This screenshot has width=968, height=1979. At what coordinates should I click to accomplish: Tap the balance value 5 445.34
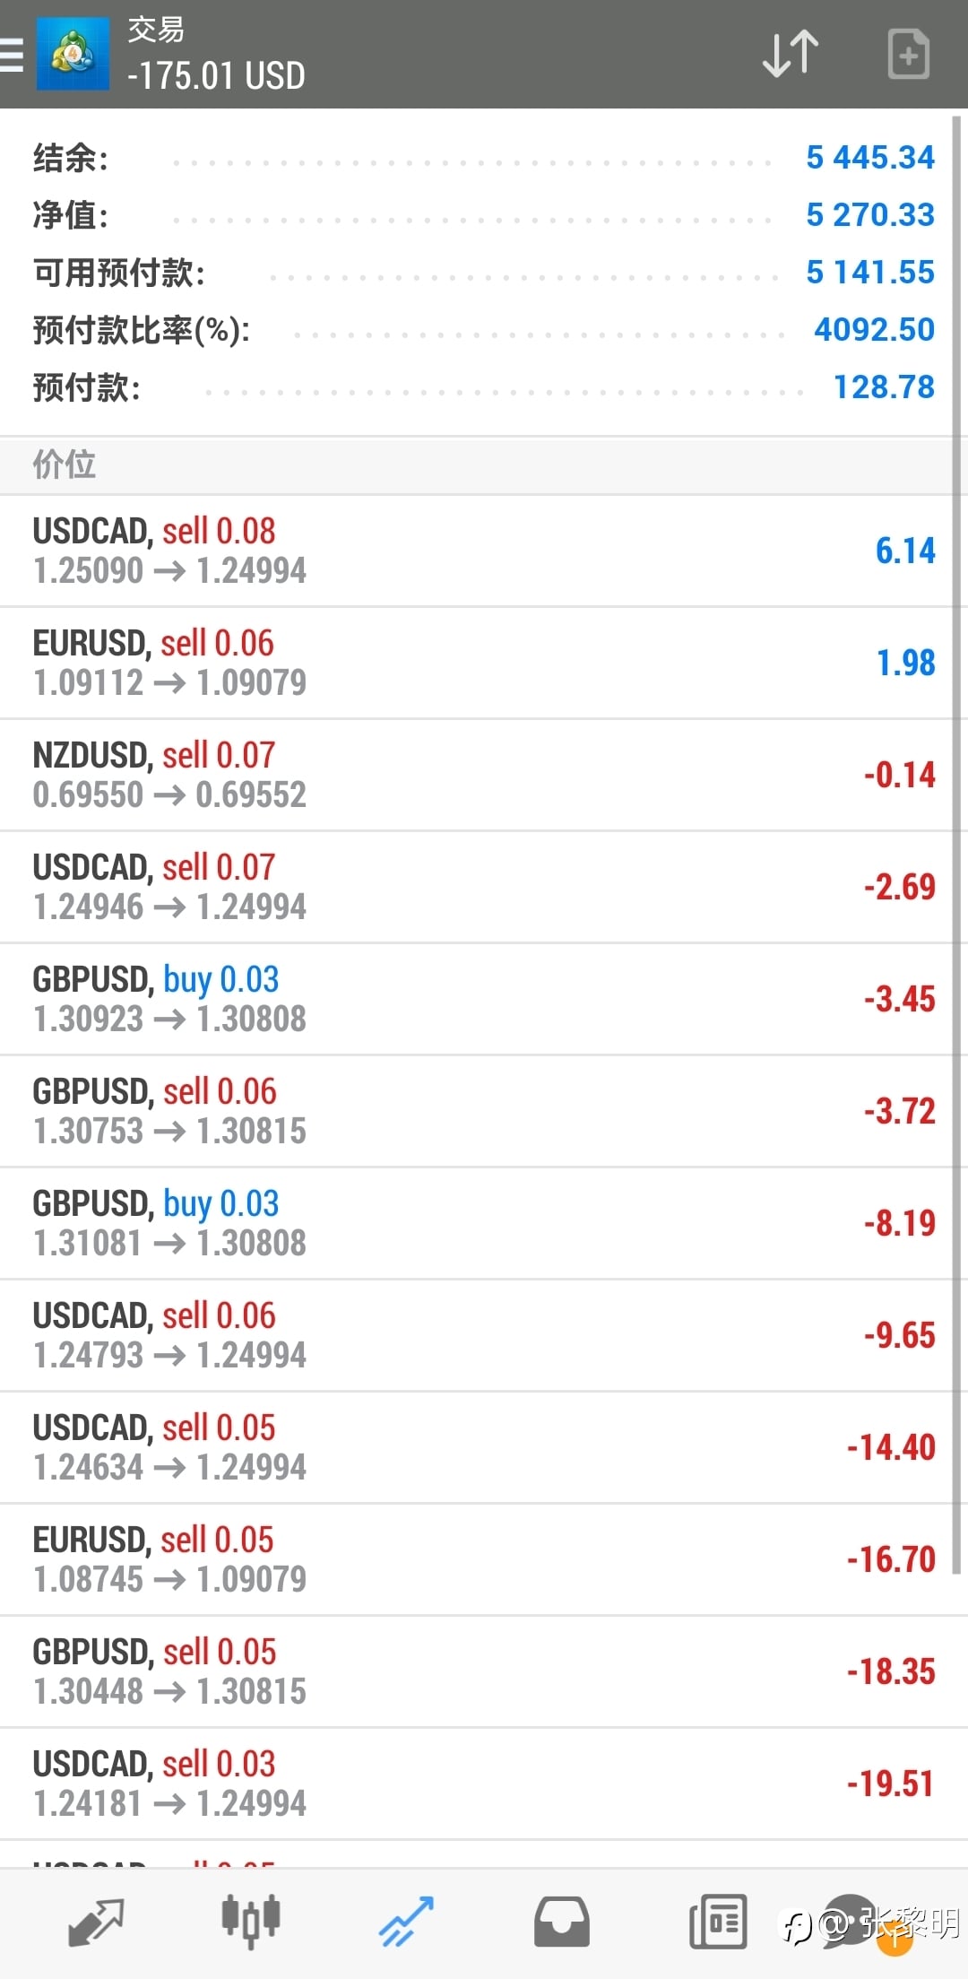pyautogui.click(x=869, y=158)
